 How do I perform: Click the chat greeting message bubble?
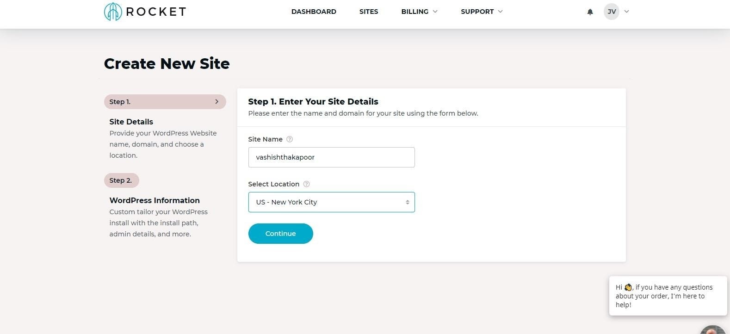[x=668, y=296]
